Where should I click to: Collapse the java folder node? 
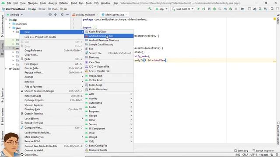(10, 28)
